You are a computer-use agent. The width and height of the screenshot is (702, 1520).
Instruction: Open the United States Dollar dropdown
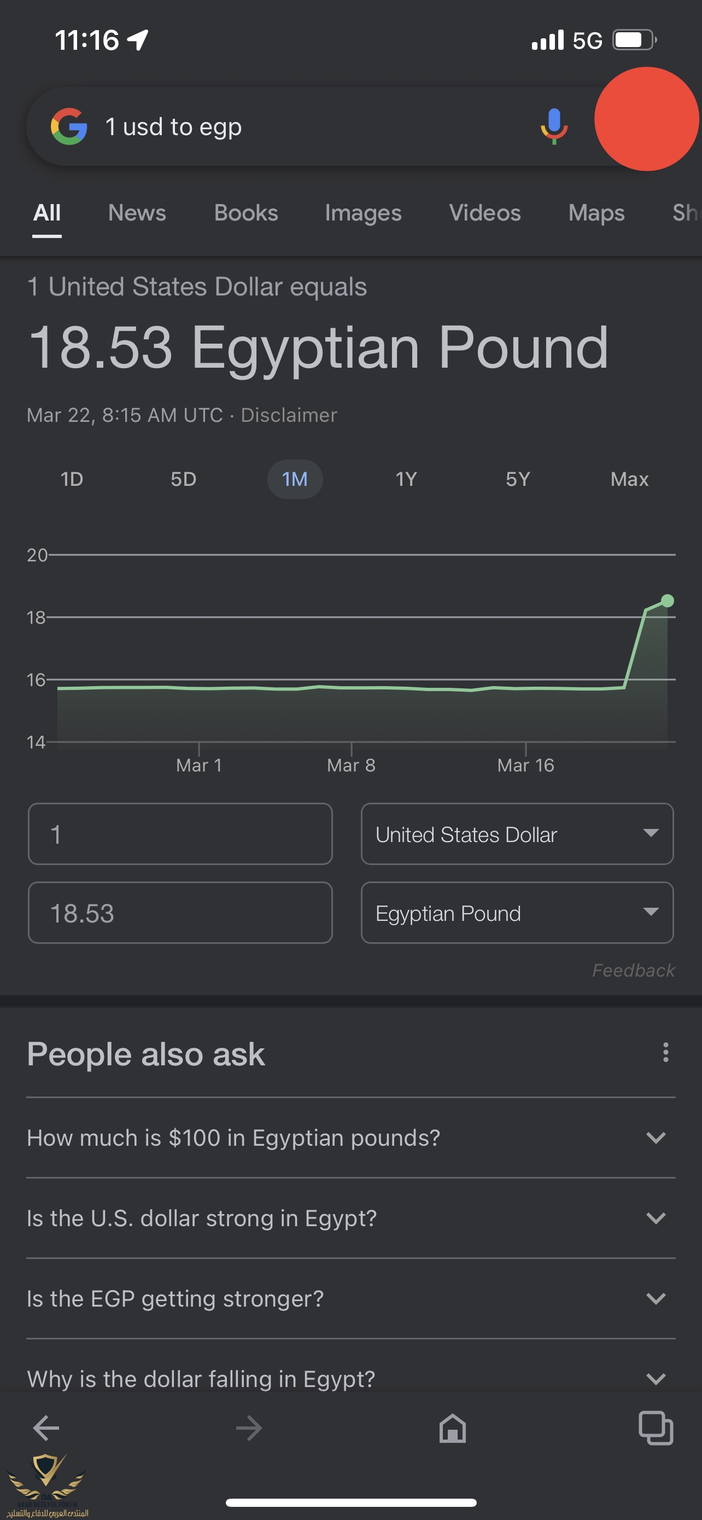517,834
